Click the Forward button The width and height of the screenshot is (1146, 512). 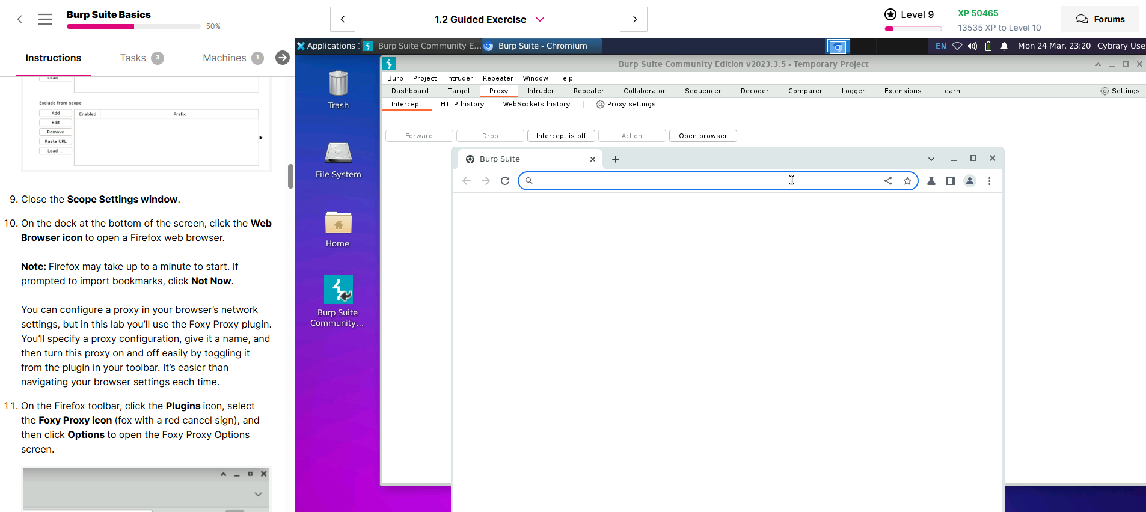(419, 136)
